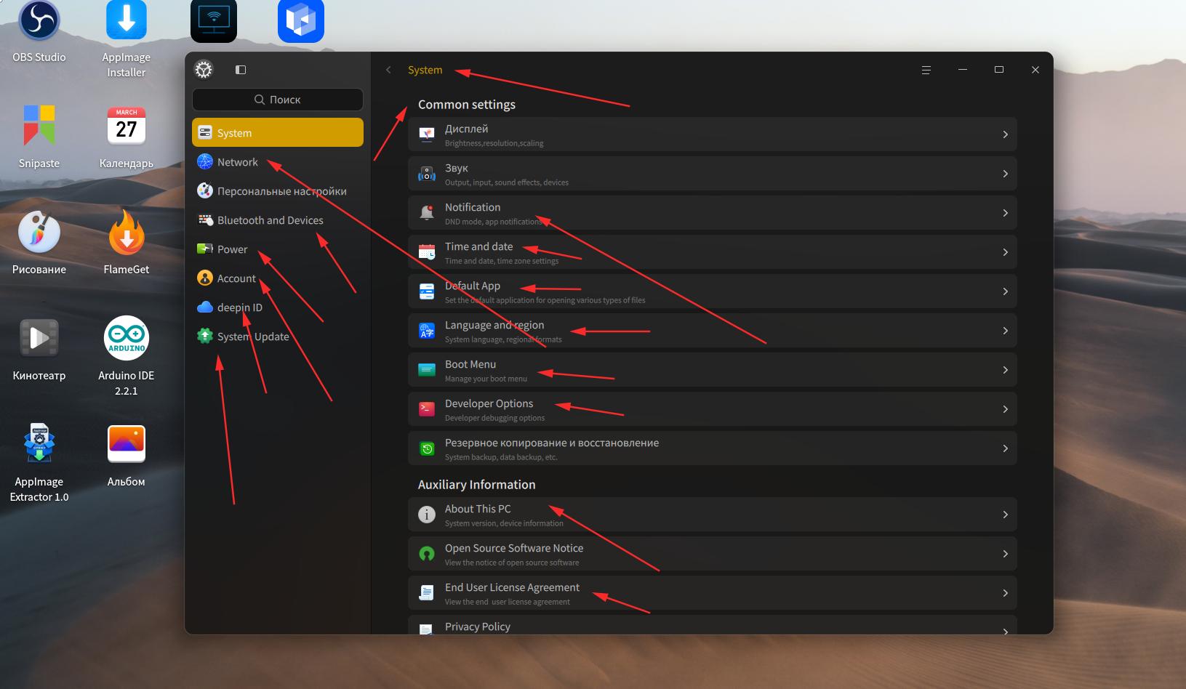This screenshot has height=689, width=1186.
Task: Open the Календарь desktop icon
Action: pyautogui.click(x=127, y=137)
